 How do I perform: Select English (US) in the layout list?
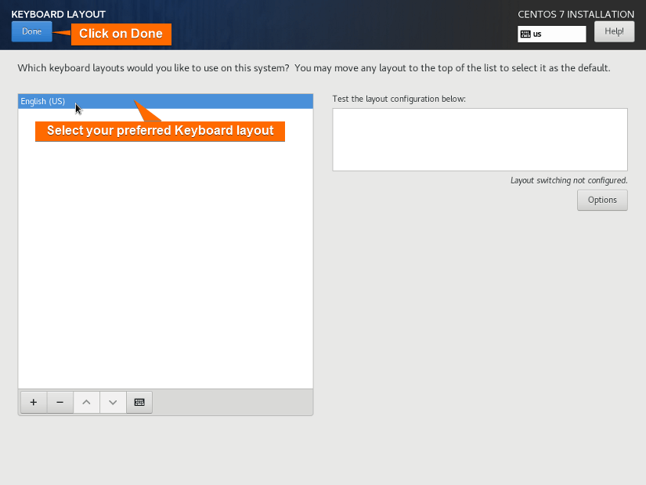(166, 101)
